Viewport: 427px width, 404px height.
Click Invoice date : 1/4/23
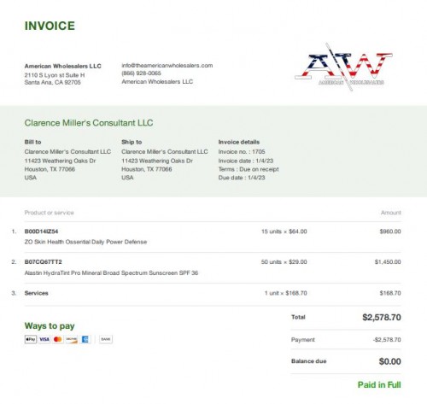click(246, 161)
